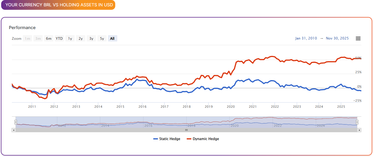This screenshot has height=157, width=374.
Task: Toggle the Dynamic Hedge series in legend
Action: pos(206,139)
